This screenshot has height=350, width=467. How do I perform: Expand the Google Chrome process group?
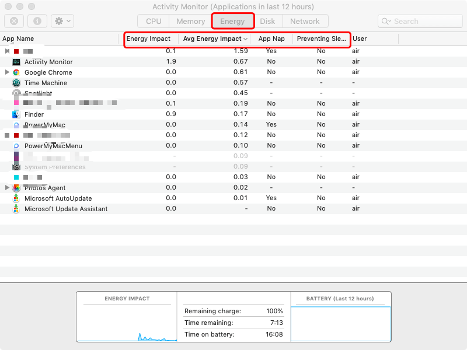coord(7,72)
